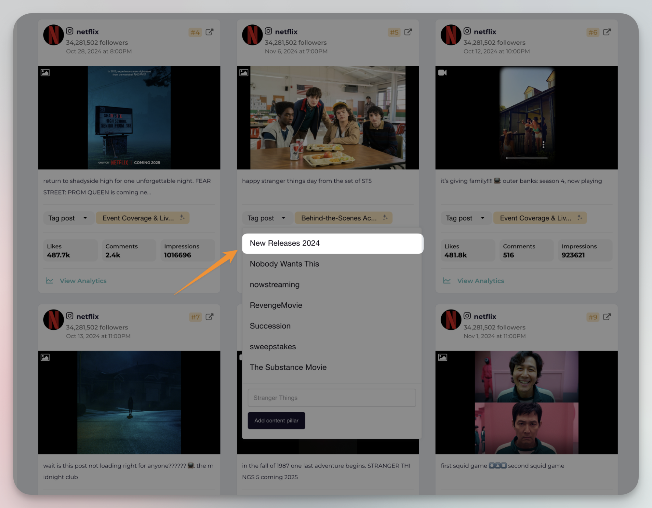Click sparkle AI icon on post #6 Event Coverage tag
Viewport: 652px width, 508px height.
(580, 217)
